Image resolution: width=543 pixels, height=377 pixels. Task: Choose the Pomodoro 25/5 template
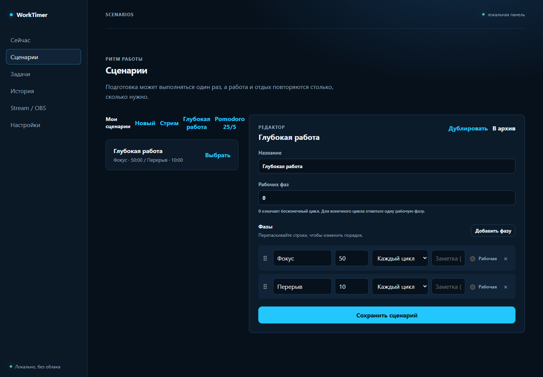tap(230, 123)
